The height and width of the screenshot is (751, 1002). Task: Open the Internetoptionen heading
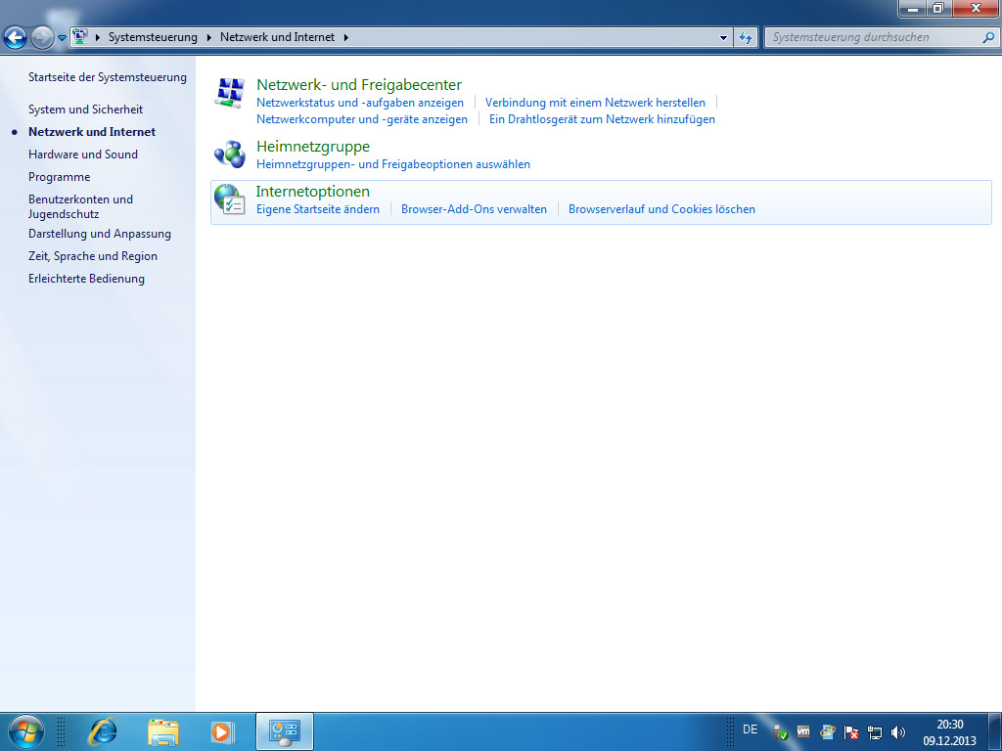point(312,192)
